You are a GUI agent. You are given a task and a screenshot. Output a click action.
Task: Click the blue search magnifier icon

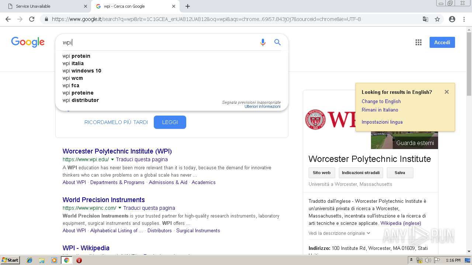(278, 42)
